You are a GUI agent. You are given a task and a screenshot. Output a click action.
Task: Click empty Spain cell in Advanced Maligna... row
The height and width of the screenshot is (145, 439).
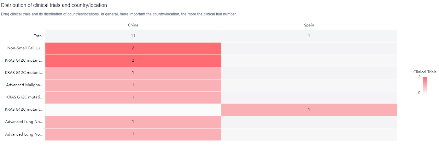click(x=309, y=85)
